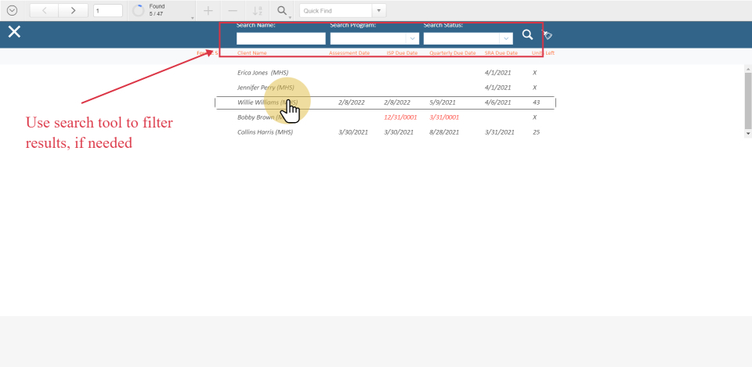Click the white X close icon

pos(14,32)
